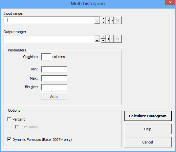Screen dimensions: 176x152
Task: Click the Auto parameters button
Action: point(54,96)
